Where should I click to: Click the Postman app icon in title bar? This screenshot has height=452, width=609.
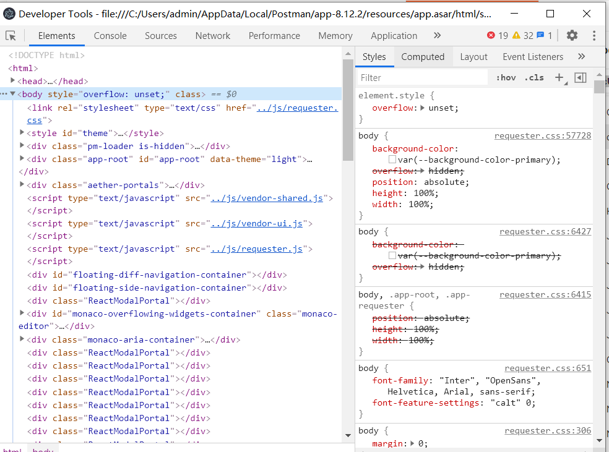(x=9, y=14)
